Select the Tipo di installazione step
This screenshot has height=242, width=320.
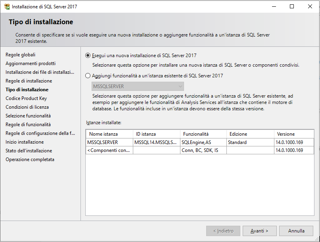pyautogui.click(x=27, y=90)
